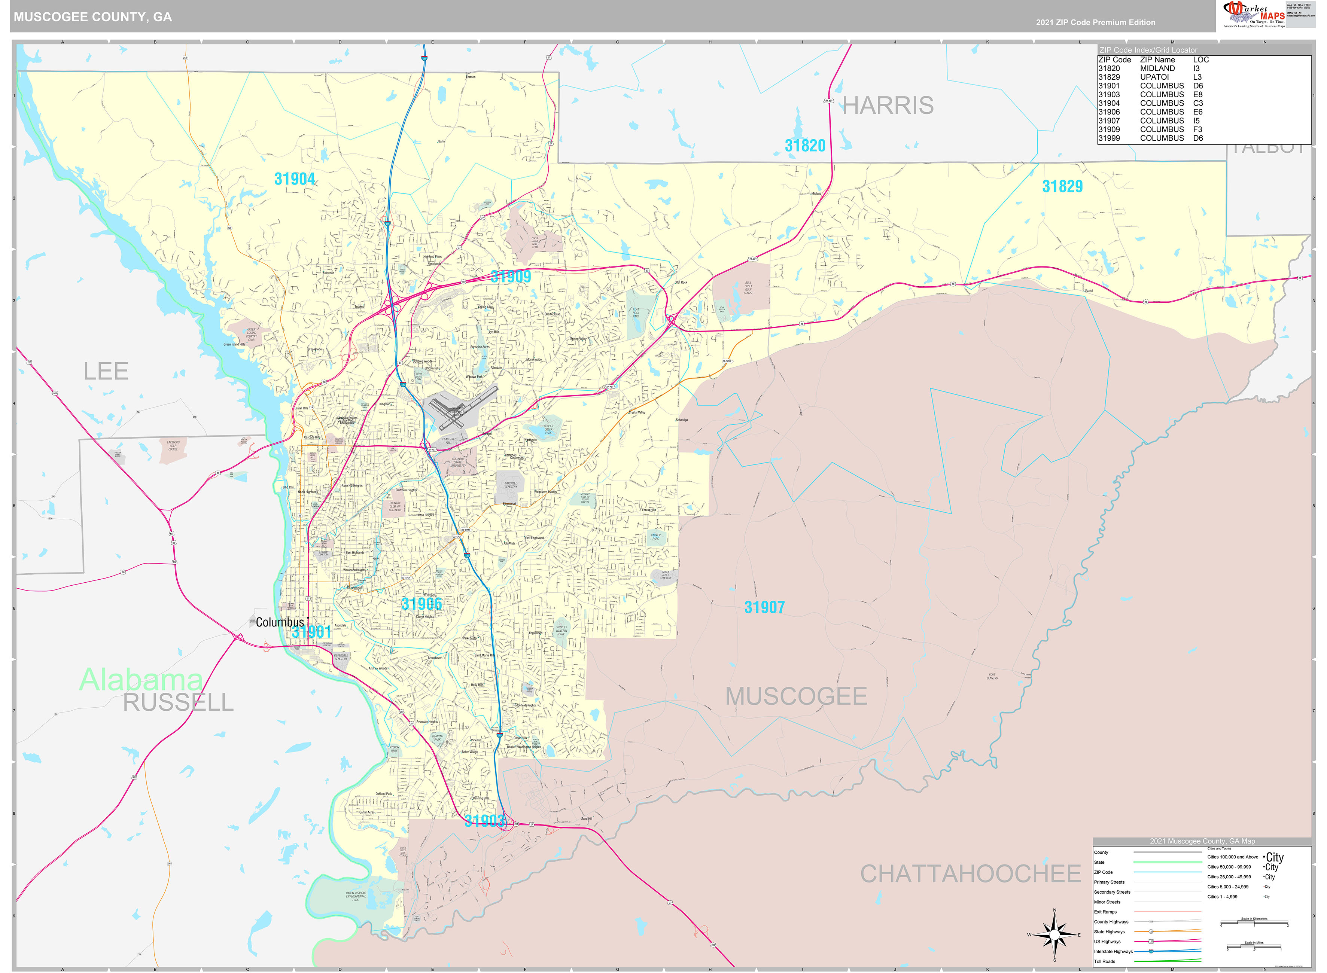Click the 2021 ZIP Code Premium Edition text
The image size is (1327, 973).
click(x=1096, y=22)
